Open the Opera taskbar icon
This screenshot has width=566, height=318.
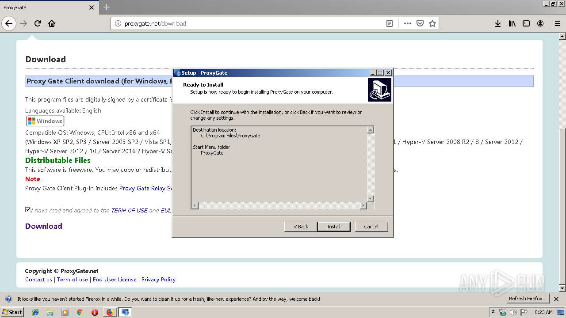click(x=95, y=312)
